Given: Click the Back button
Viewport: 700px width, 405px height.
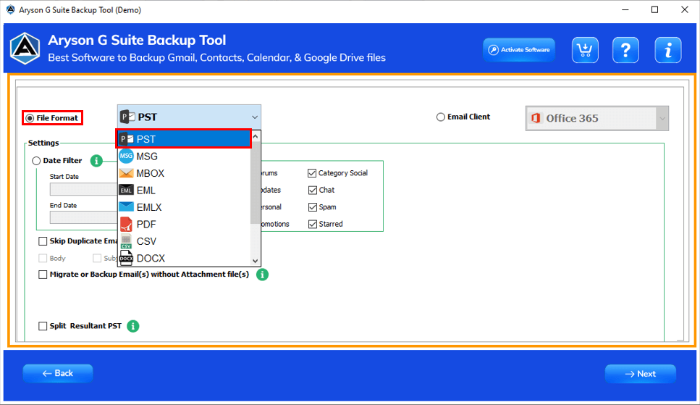Looking at the screenshot, I should click(58, 373).
